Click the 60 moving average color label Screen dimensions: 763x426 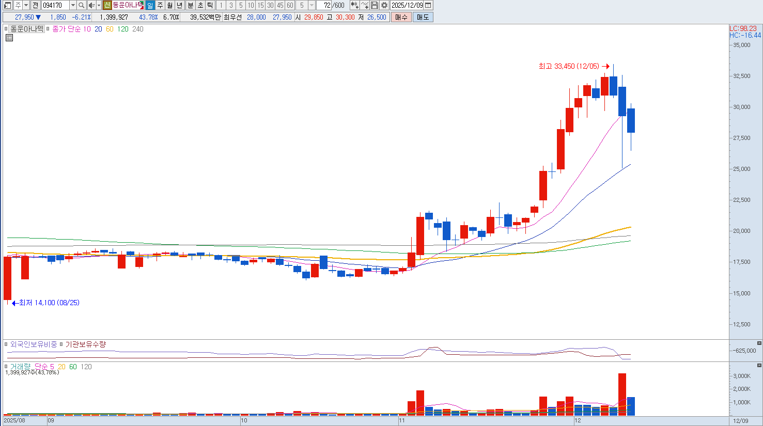pos(110,29)
